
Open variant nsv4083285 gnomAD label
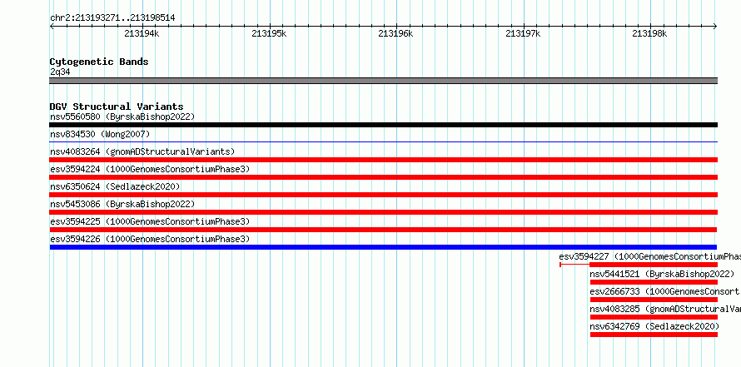[665, 309]
